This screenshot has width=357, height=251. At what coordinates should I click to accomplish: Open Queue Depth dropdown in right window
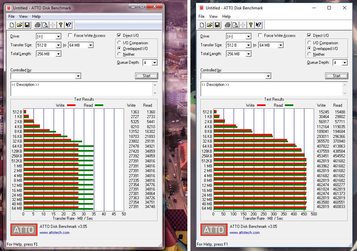coord(345,62)
